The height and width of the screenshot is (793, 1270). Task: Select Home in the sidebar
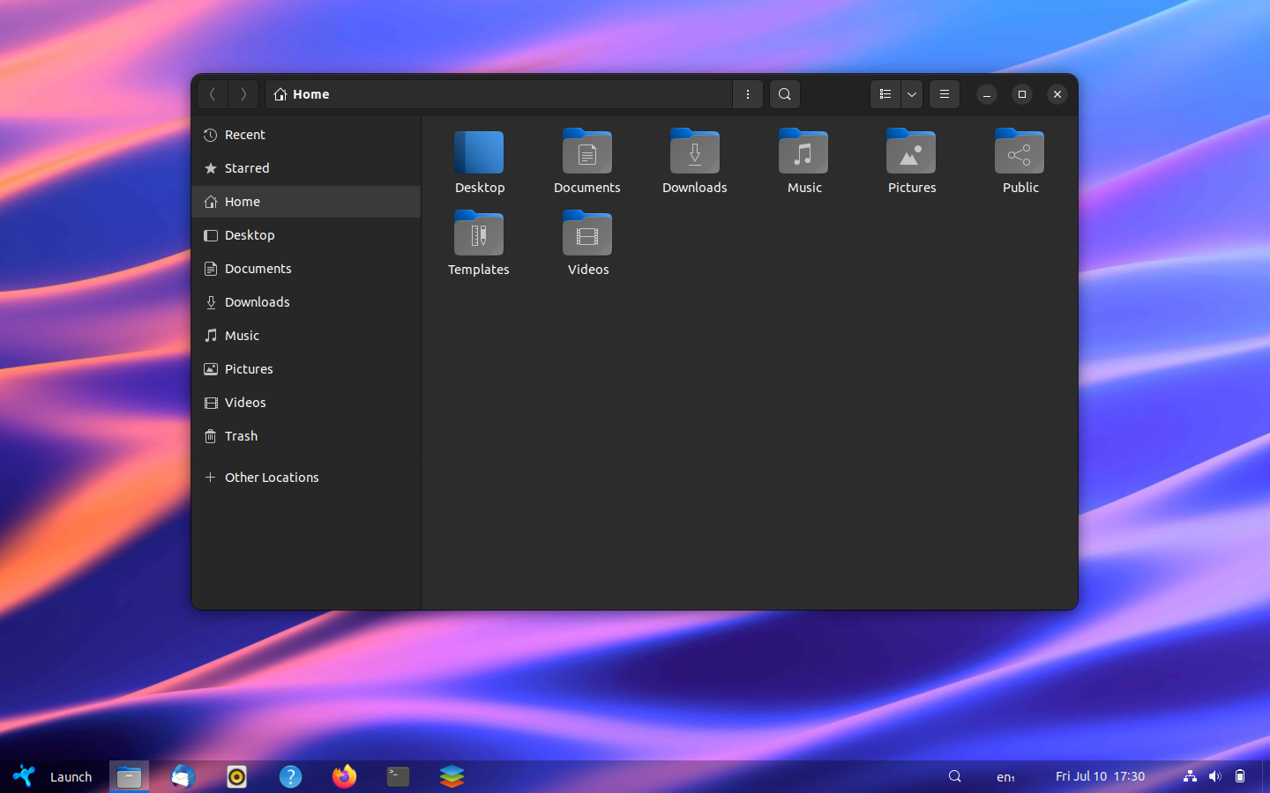(x=306, y=202)
